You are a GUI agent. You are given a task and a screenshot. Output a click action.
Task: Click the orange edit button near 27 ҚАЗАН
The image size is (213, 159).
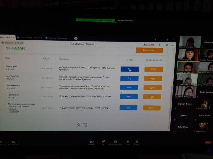[x=149, y=50]
